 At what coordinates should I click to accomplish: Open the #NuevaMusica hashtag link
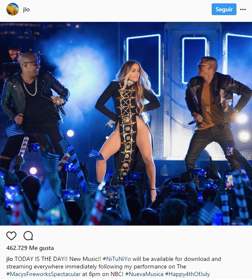pyautogui.click(x=144, y=274)
